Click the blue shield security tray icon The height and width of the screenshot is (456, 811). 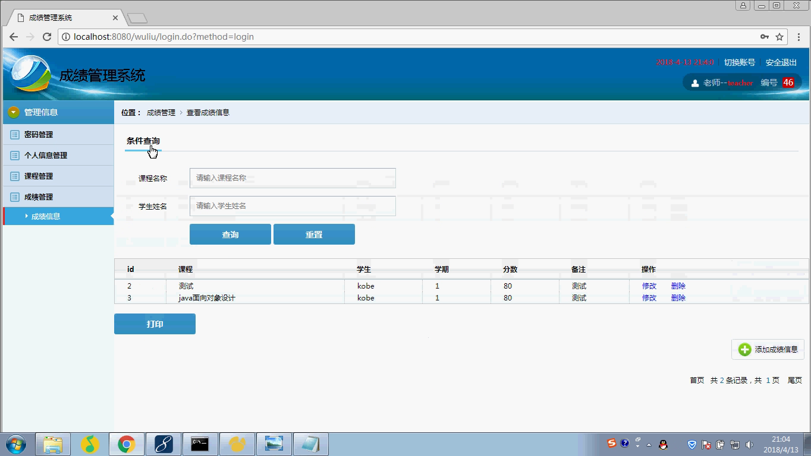[x=692, y=444]
